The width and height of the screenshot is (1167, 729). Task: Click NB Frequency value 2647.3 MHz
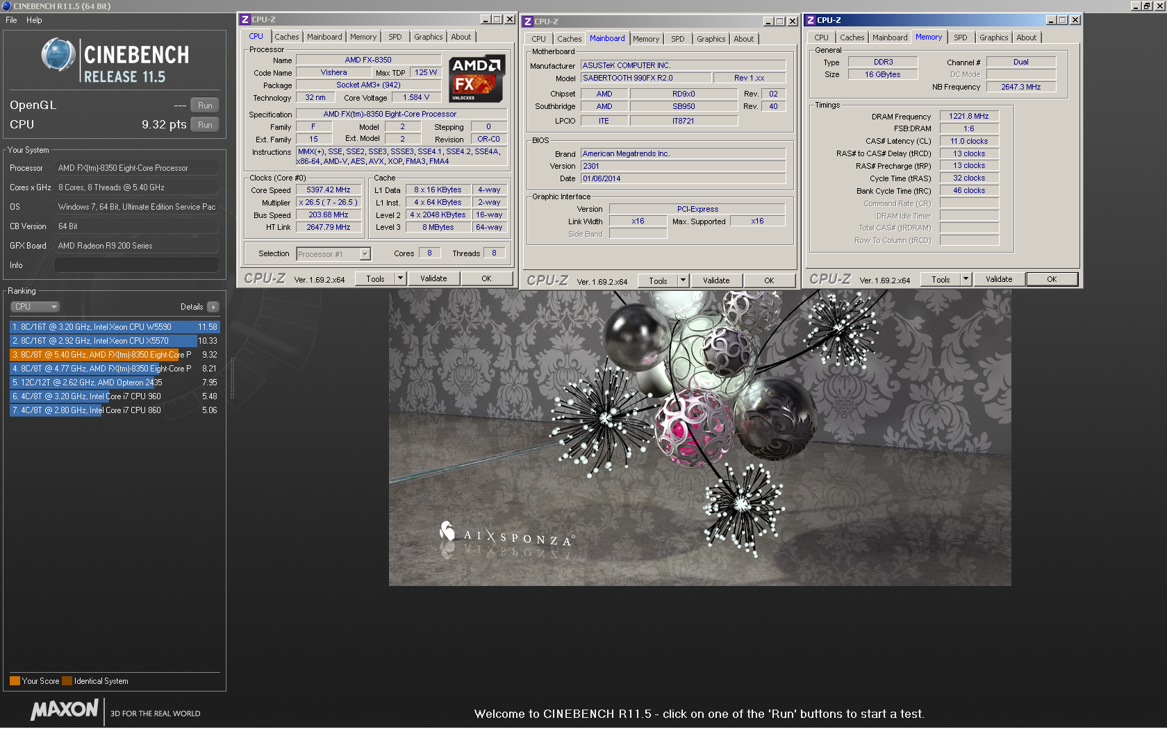point(1021,87)
